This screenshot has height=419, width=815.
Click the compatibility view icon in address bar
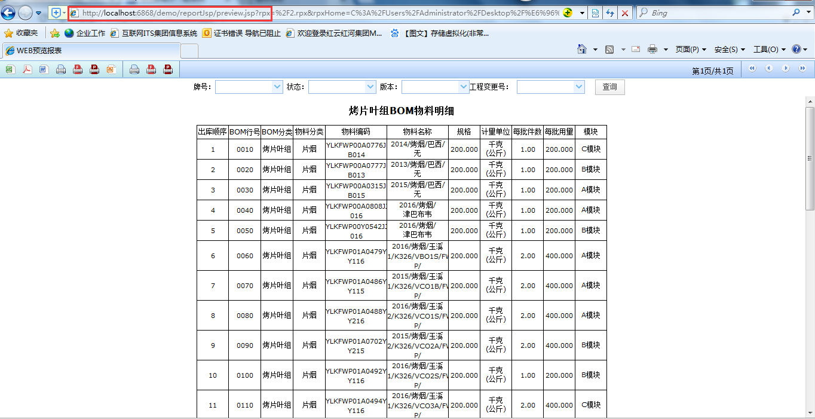tap(596, 13)
